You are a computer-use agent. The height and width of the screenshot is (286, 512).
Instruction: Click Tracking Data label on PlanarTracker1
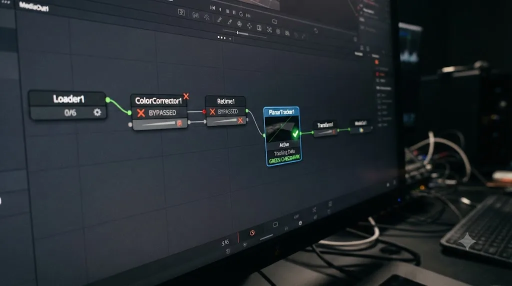pos(284,152)
